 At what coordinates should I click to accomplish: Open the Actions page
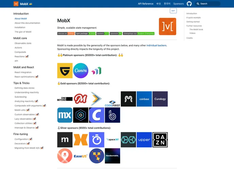tap(18, 48)
